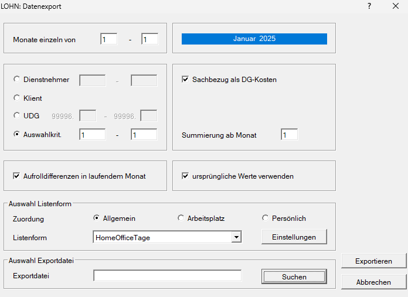Choose Arbeitsplatz as Zuordnung
The height and width of the screenshot is (297, 408).
(x=181, y=219)
